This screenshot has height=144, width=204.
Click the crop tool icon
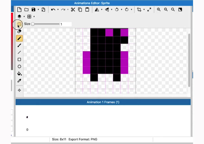(x=139, y=10)
